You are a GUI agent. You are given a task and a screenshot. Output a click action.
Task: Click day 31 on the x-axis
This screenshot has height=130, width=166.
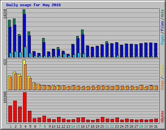[x=156, y=126]
